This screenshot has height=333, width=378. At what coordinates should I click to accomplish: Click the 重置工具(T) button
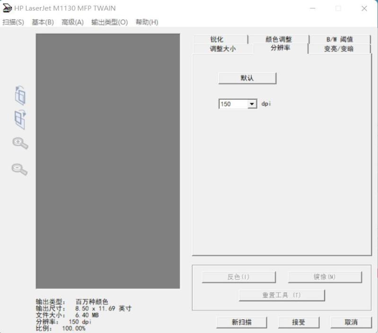tap(281, 295)
